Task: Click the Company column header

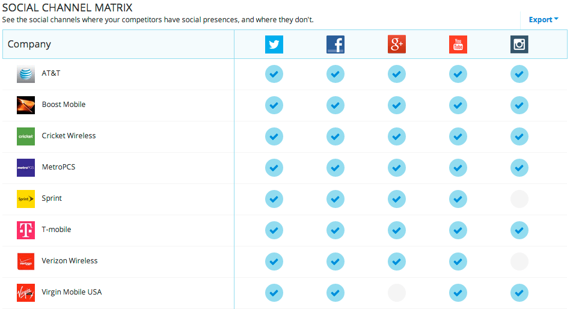Action: click(29, 44)
